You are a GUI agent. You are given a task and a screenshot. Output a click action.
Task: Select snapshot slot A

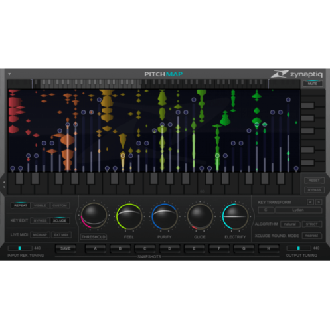tap(95, 248)
